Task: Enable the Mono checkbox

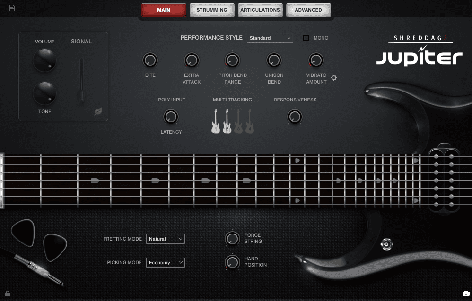Action: pos(306,38)
